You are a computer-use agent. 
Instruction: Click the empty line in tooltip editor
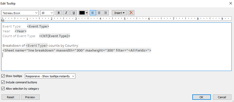(76, 55)
